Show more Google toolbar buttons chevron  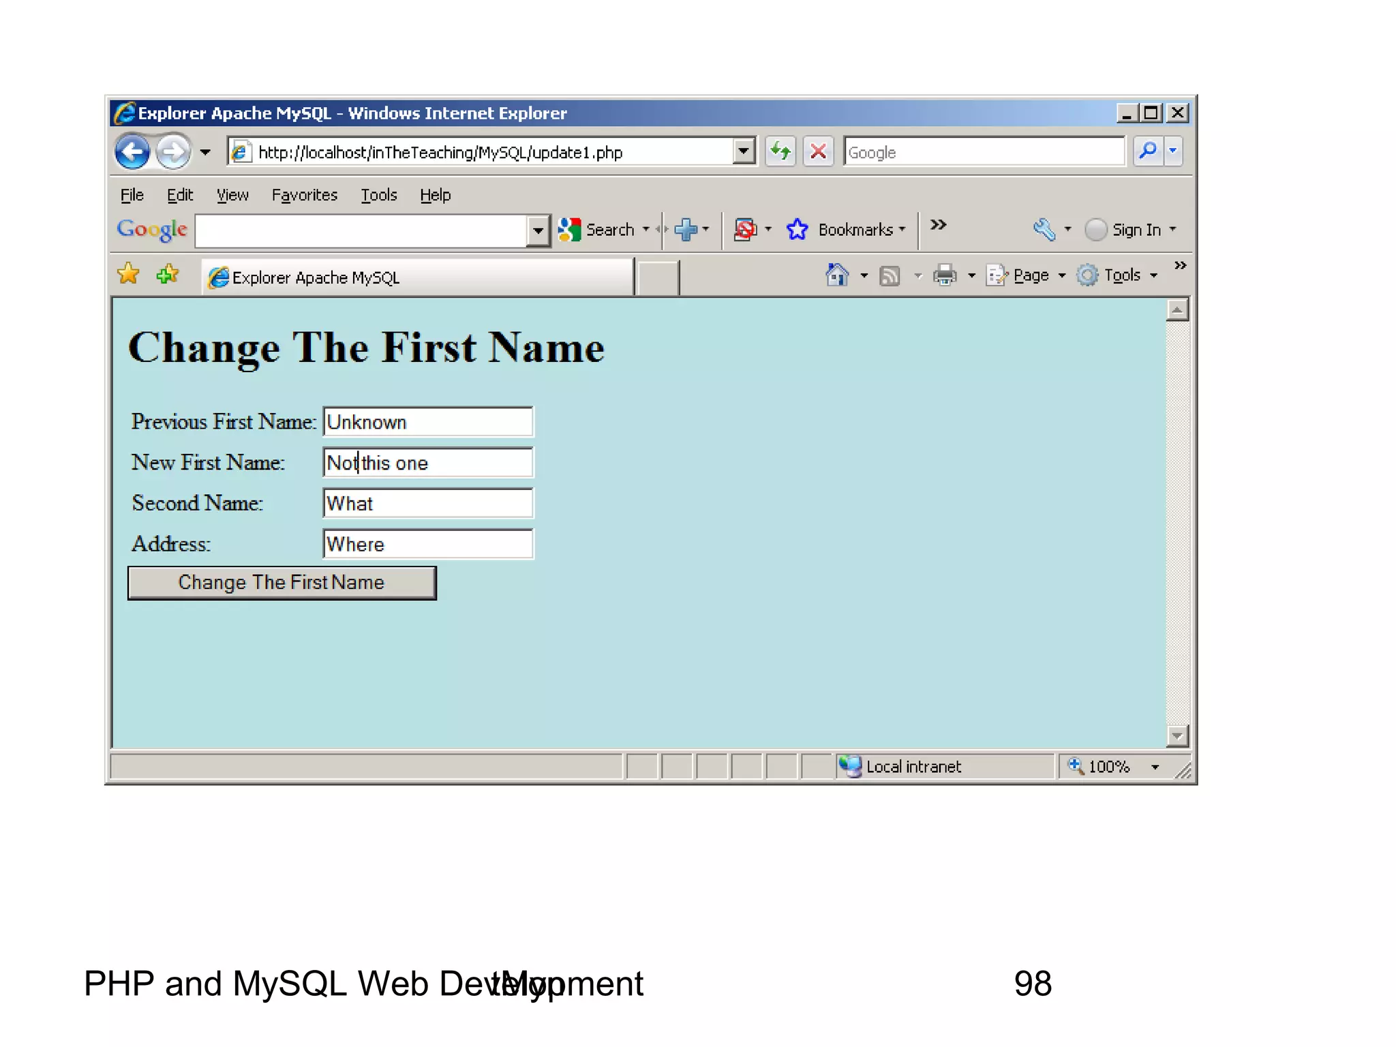coord(939,225)
